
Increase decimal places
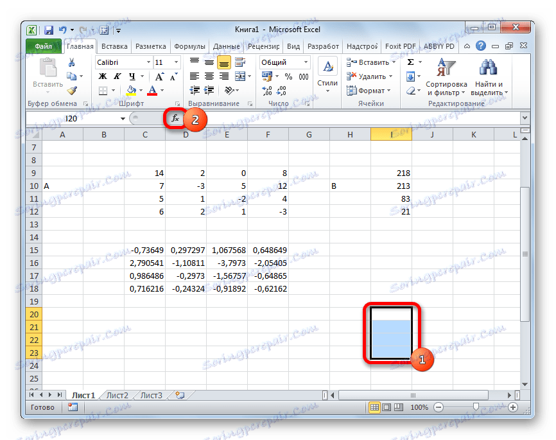(267, 91)
